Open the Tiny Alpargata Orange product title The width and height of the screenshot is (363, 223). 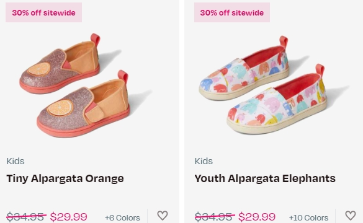click(x=65, y=178)
